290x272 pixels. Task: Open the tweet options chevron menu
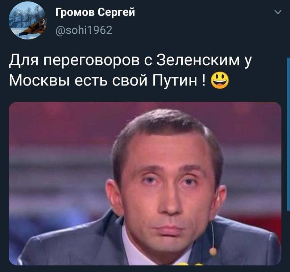pos(278,12)
